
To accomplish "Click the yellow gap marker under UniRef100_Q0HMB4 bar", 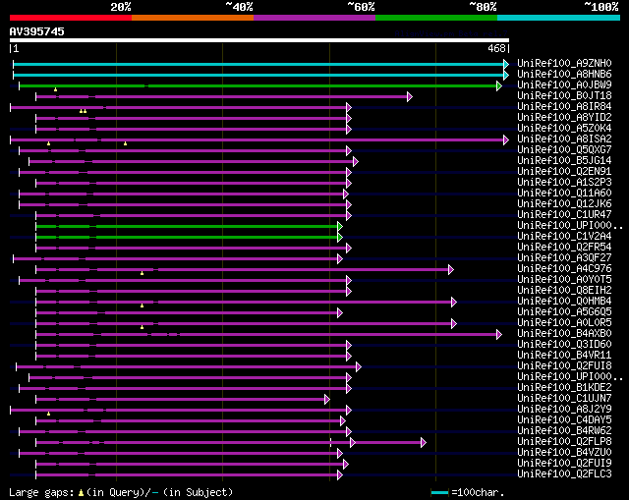I will tap(142, 306).
